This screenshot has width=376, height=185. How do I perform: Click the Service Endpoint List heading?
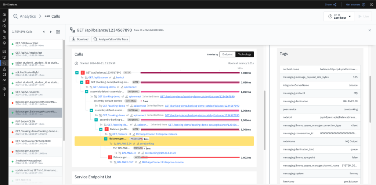tap(93, 177)
